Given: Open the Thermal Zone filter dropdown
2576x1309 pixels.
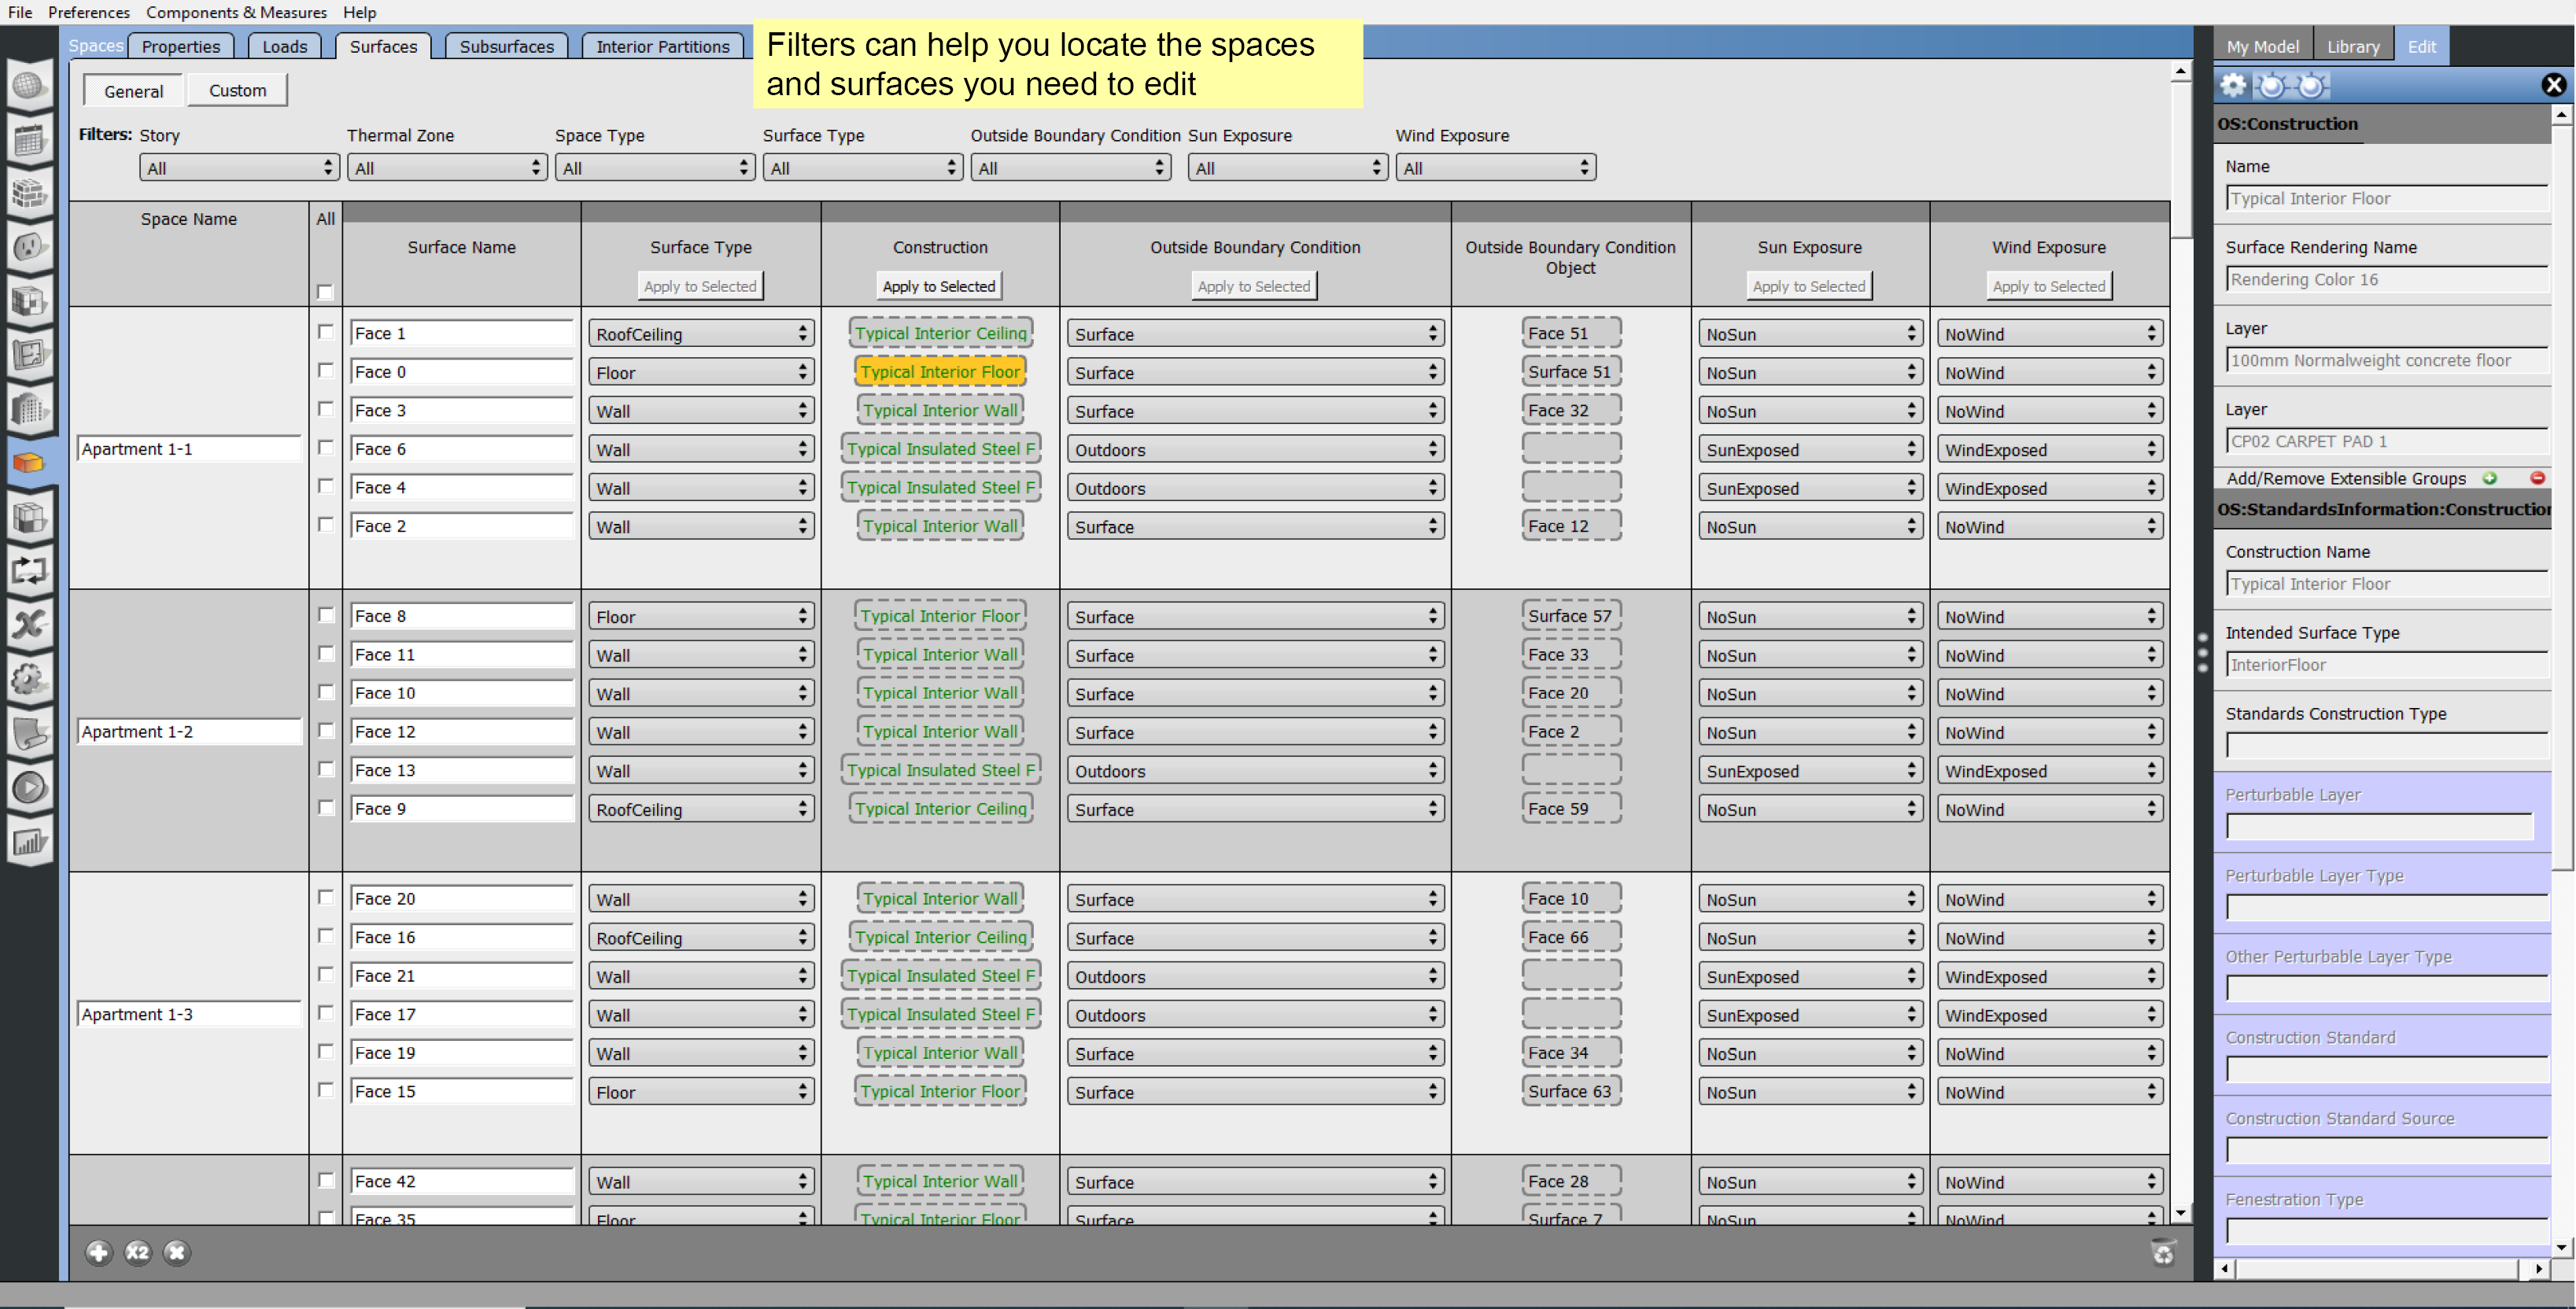Looking at the screenshot, I should tap(446, 168).
